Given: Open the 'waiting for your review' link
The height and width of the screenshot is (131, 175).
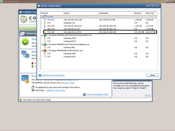Looking at the screenshot, I should click(x=56, y=90).
